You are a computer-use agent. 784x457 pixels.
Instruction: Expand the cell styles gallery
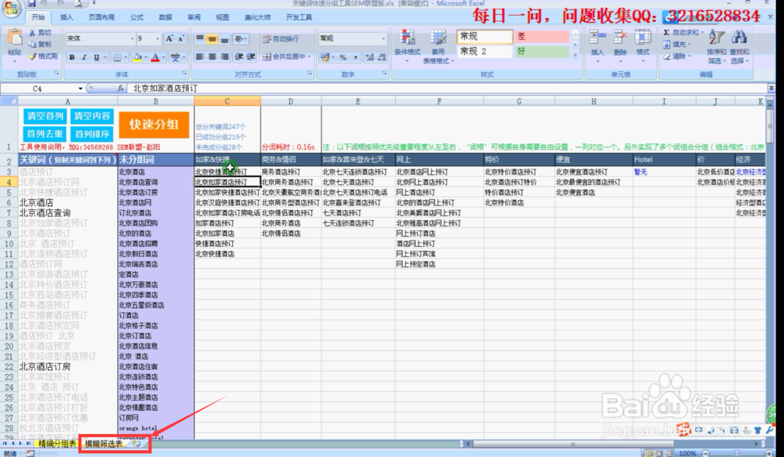point(575,55)
